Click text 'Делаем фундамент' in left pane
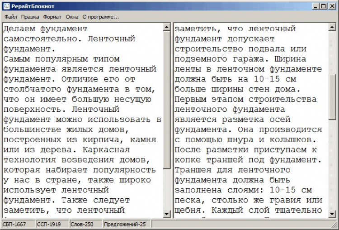This screenshot has width=339, height=230. (45, 29)
